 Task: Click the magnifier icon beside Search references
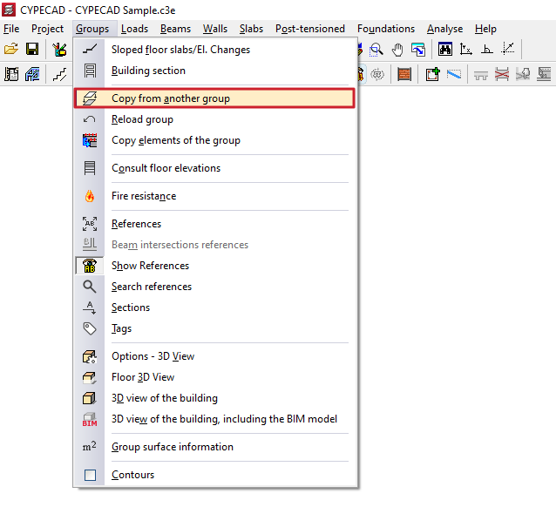coord(90,287)
